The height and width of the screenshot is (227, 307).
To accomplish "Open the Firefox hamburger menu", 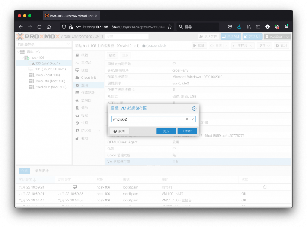I will tap(286, 26).
